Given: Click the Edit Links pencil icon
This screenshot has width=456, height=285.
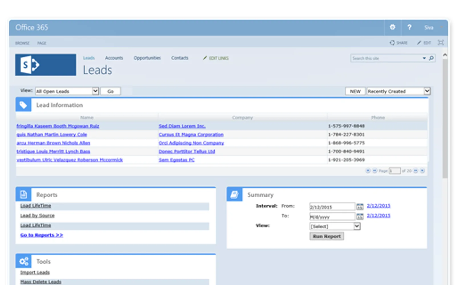Looking at the screenshot, I should pos(205,58).
